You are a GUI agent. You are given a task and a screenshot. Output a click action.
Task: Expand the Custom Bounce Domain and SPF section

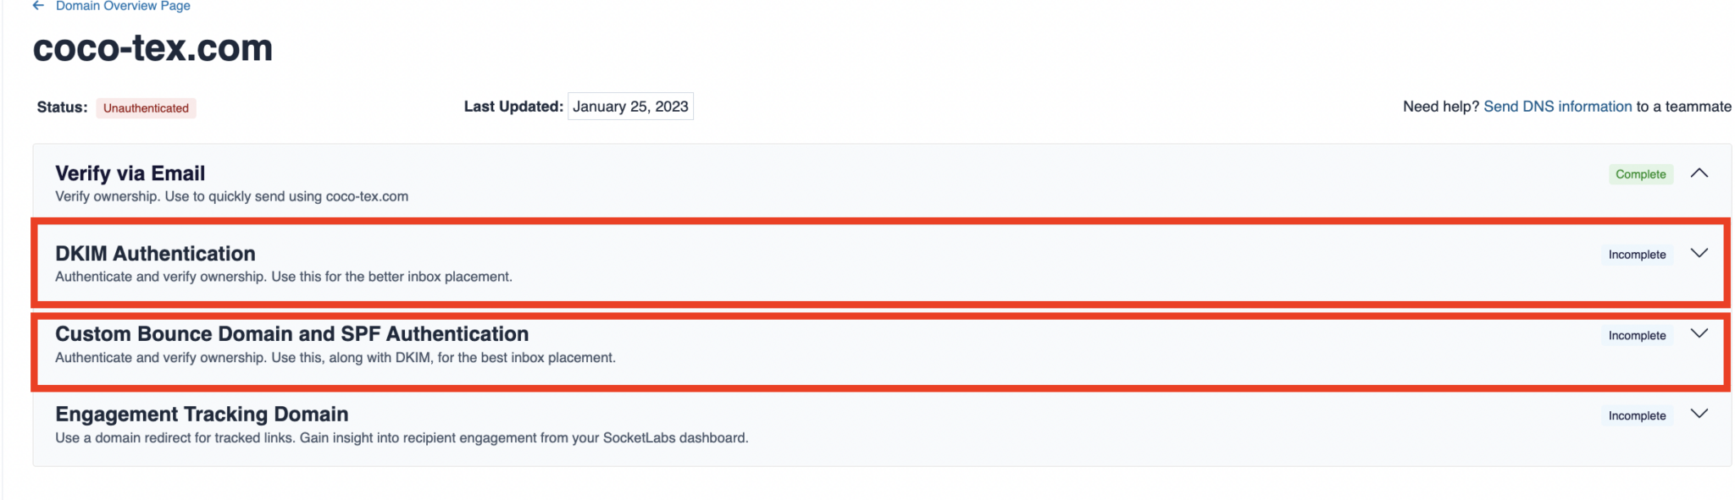point(1698,334)
